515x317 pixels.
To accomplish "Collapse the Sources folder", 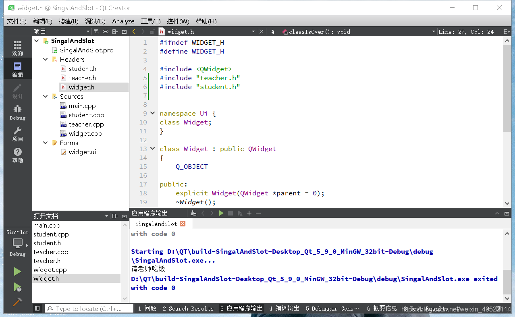I will (46, 96).
